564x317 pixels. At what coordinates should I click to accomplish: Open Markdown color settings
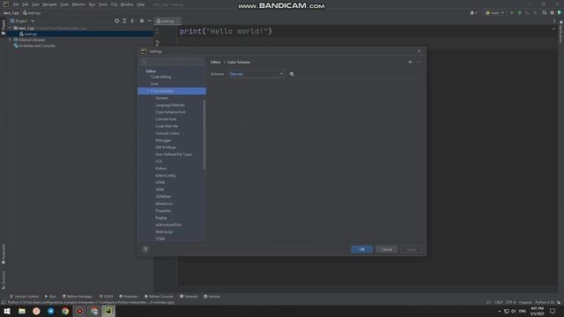(x=164, y=203)
